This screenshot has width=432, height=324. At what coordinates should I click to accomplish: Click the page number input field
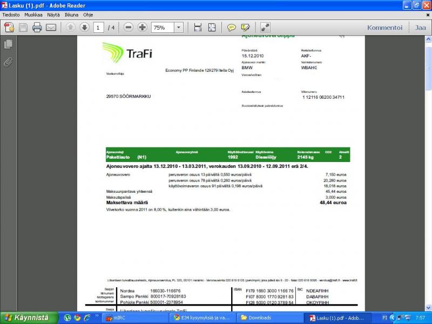(x=99, y=28)
